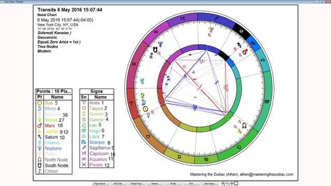Click the 'Sidereal( Kanatas )' setting text
The height and width of the screenshot is (186, 331).
tap(54, 33)
